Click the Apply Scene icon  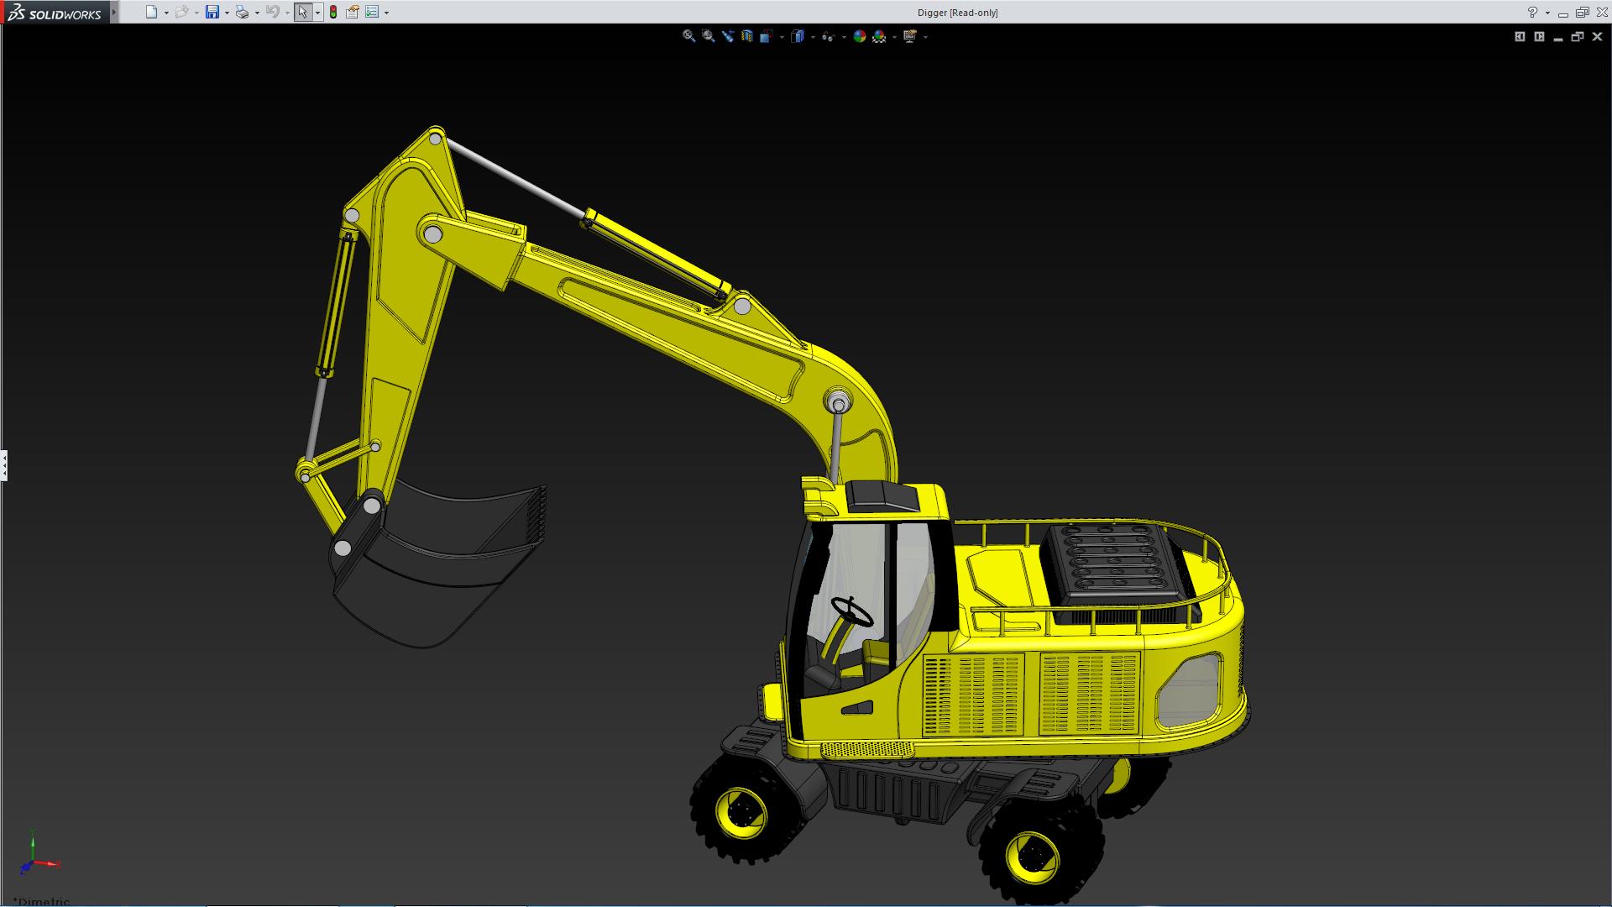point(879,36)
